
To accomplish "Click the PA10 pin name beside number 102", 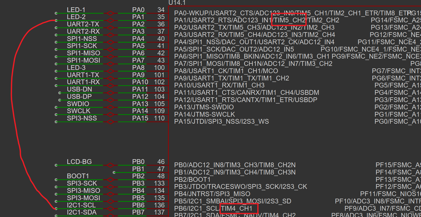I will tap(140, 82).
